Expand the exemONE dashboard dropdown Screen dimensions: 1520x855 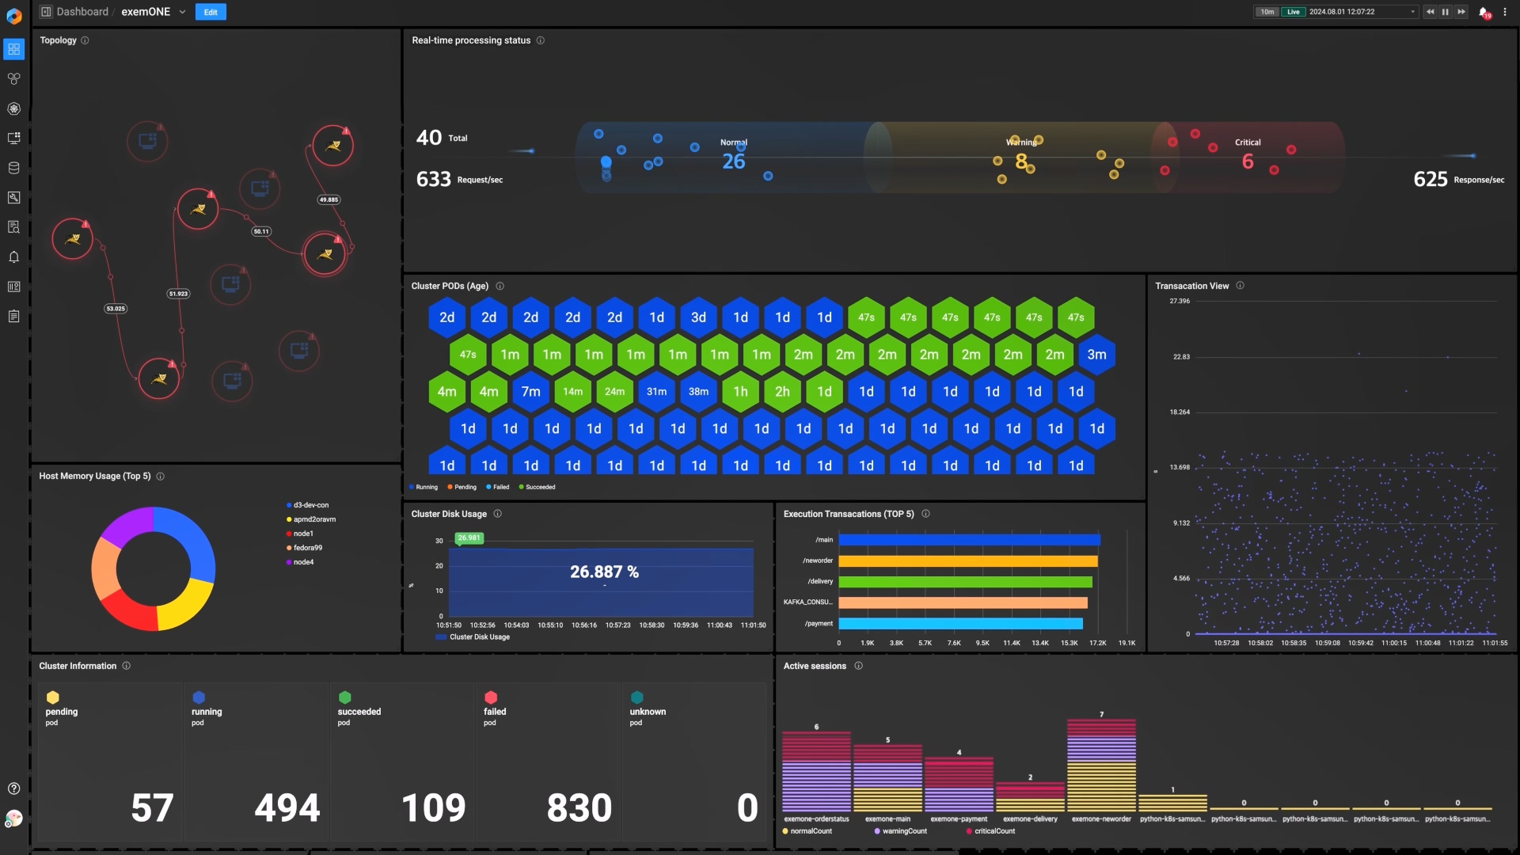pos(182,12)
